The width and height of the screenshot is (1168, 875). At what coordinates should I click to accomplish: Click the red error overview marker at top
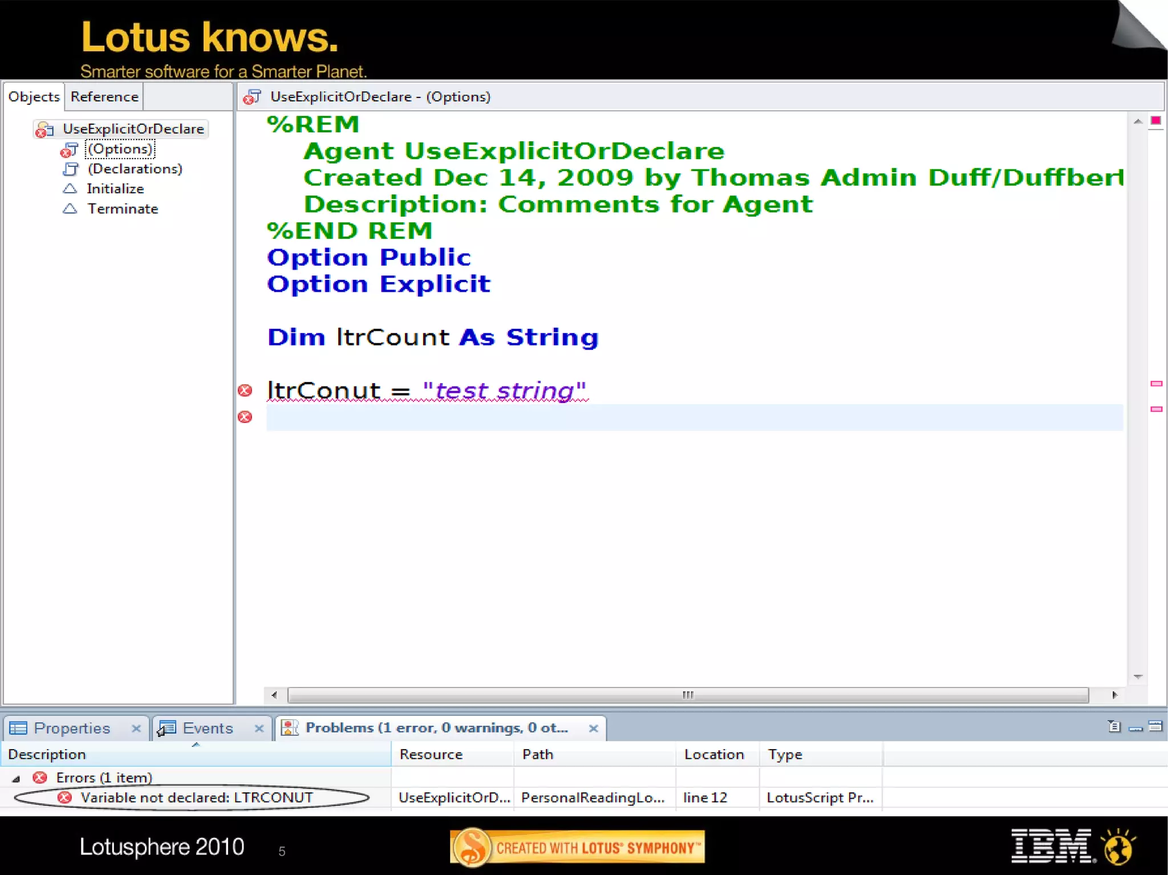click(1155, 120)
